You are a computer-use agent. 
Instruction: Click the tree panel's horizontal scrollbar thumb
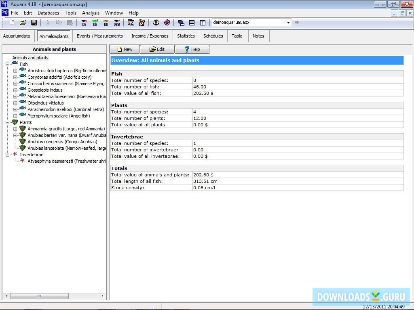(x=39, y=296)
